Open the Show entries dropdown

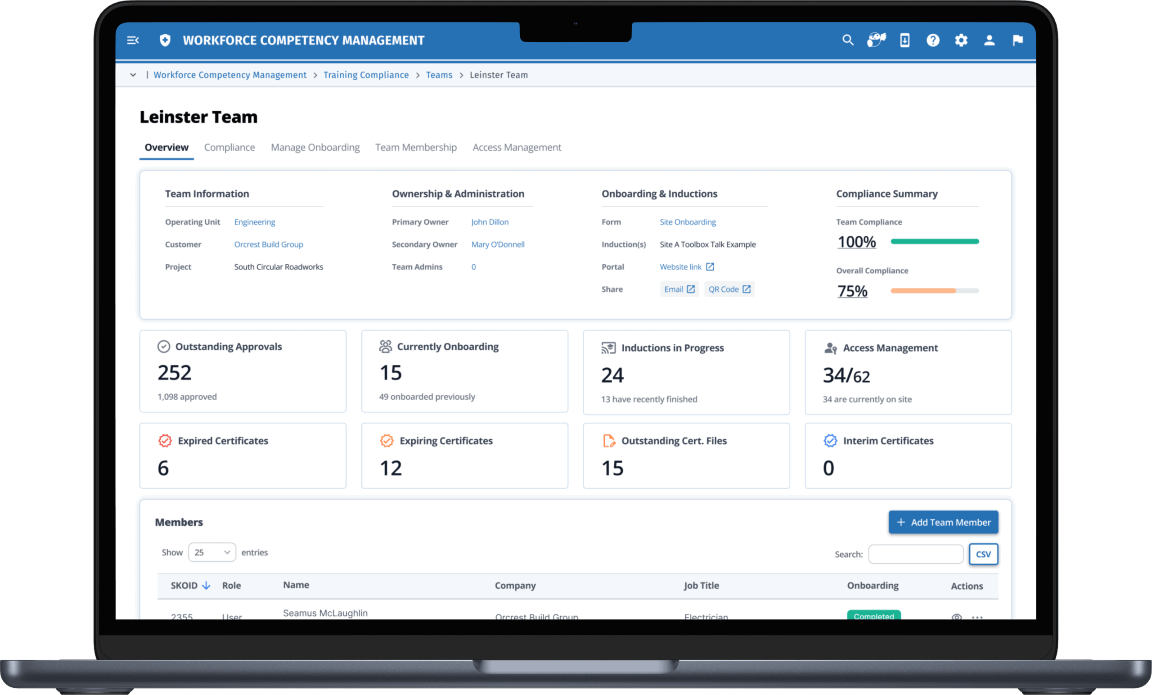(x=212, y=552)
